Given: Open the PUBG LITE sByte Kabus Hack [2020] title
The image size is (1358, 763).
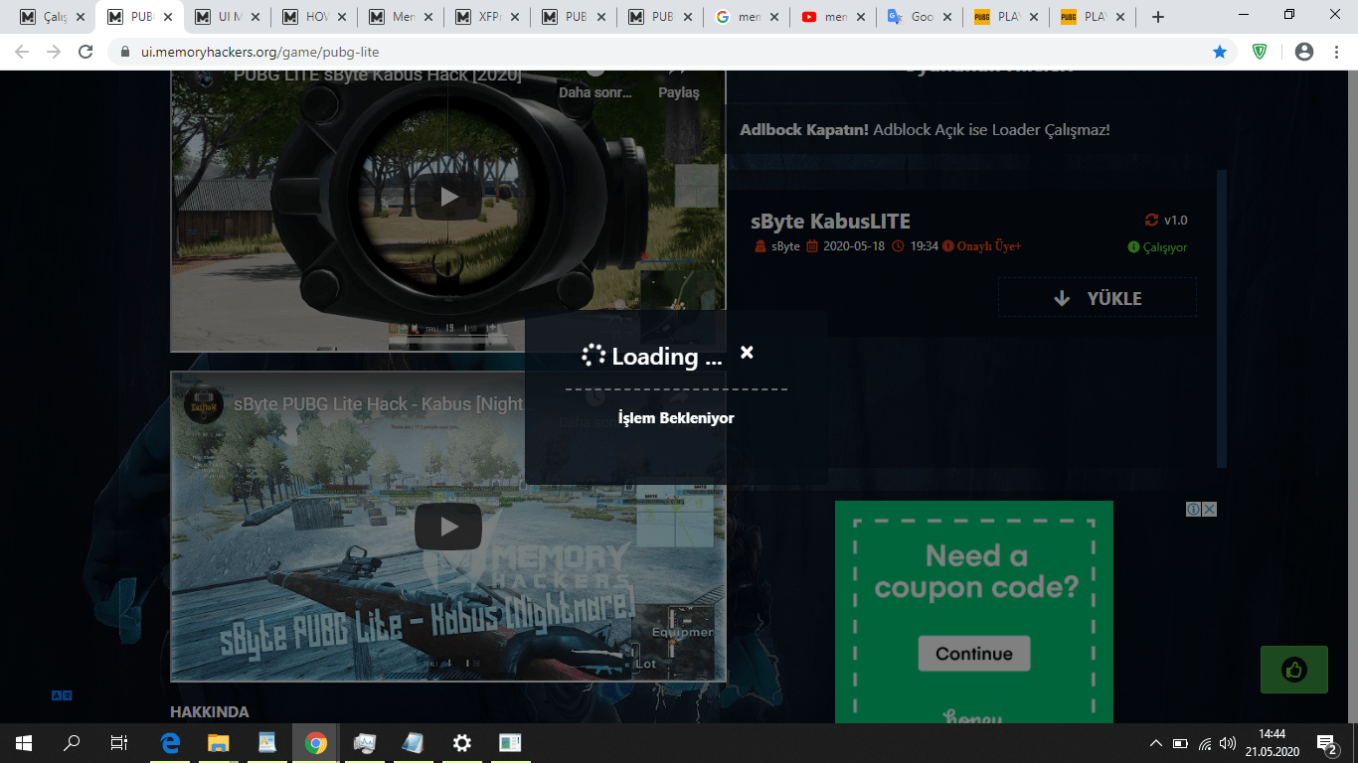Looking at the screenshot, I should [378, 76].
